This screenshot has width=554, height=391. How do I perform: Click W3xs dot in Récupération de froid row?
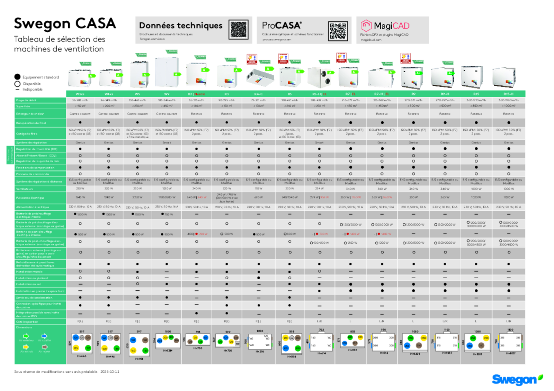point(80,122)
